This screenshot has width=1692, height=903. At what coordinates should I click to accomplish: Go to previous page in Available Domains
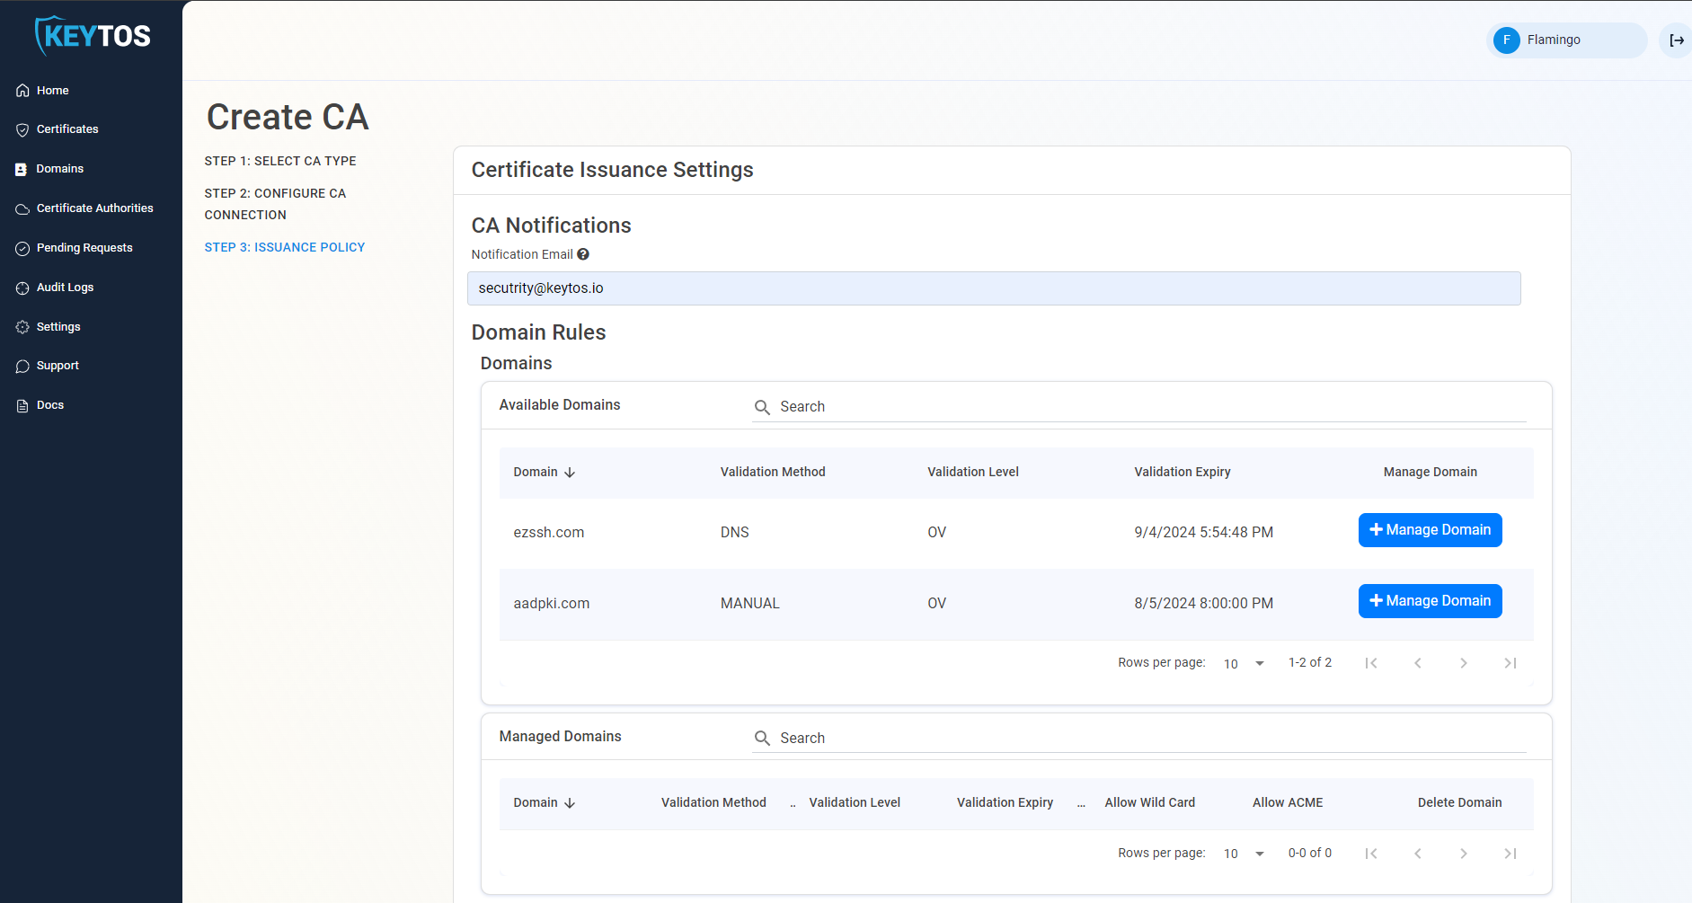[1418, 663]
